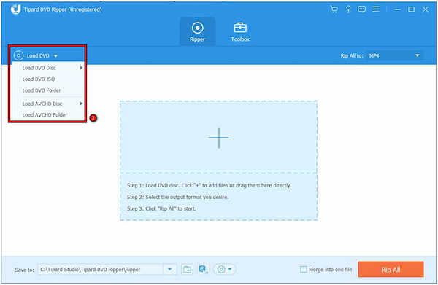Click the Save to path field
Screen dimensions: 438x285
100,270
